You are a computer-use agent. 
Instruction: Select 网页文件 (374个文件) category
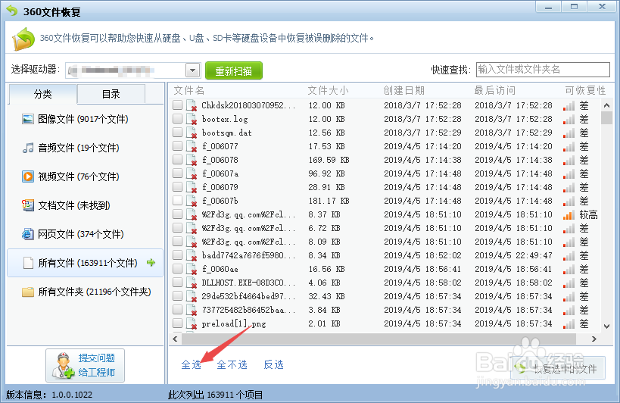[85, 234]
